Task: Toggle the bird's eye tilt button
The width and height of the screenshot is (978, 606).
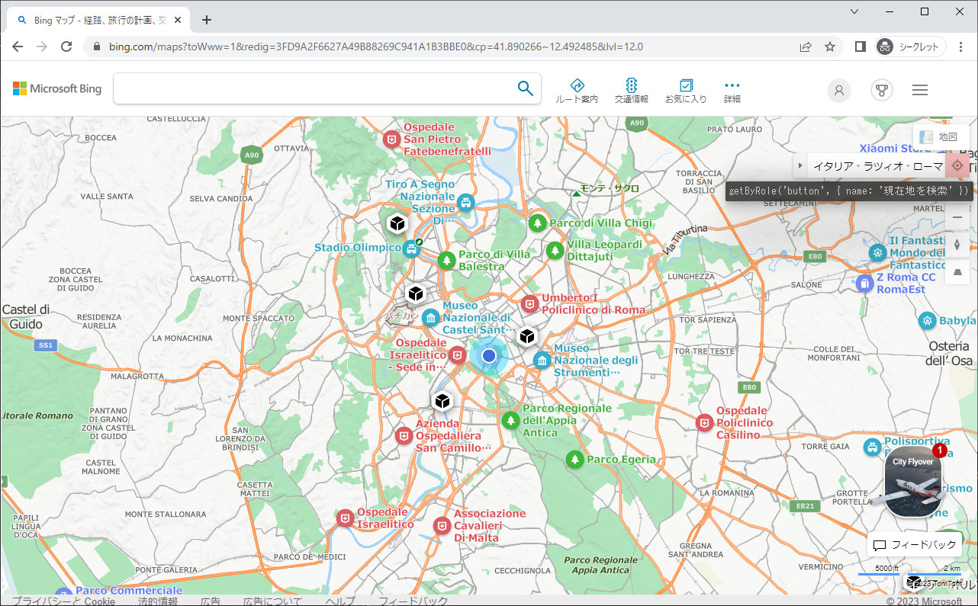Action: coord(957,271)
